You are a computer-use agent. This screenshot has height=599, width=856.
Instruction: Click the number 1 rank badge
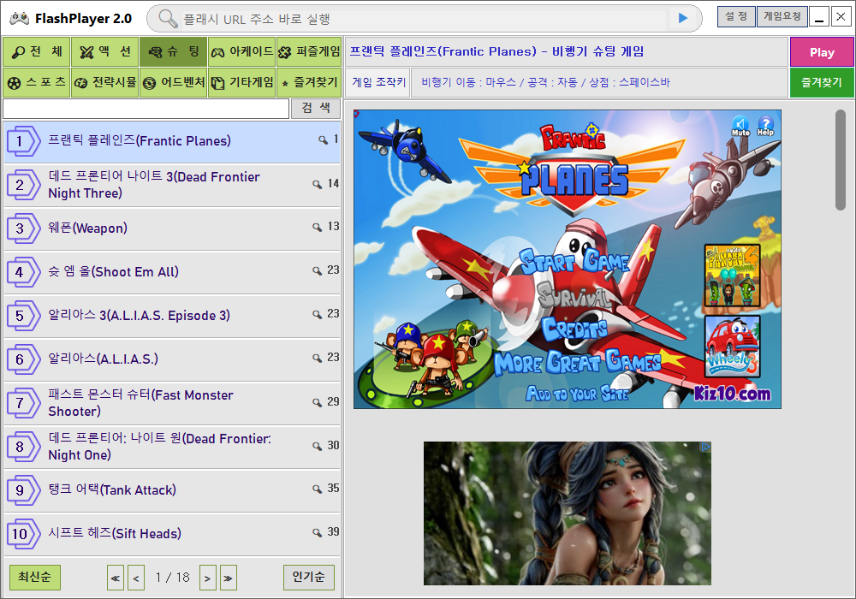pos(23,141)
